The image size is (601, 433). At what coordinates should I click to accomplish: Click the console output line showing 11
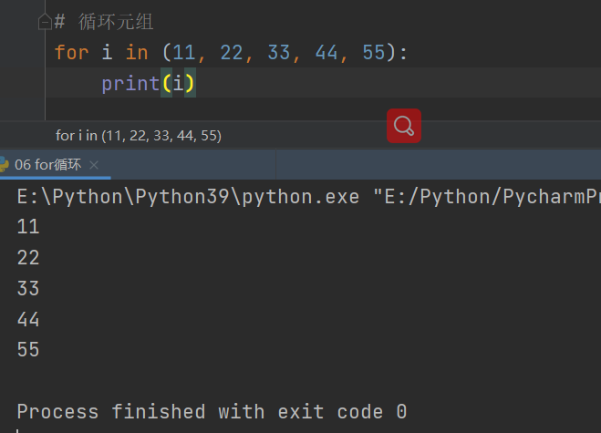click(28, 227)
